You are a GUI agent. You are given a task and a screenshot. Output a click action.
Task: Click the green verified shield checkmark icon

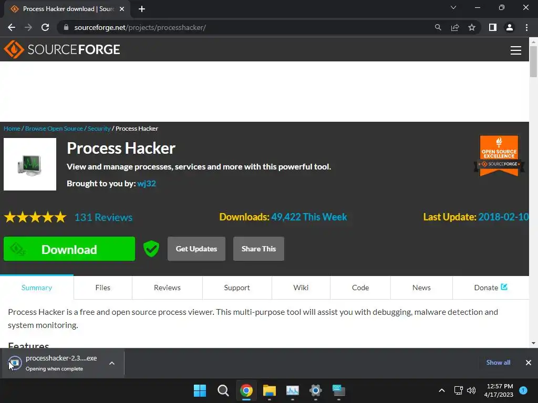coord(151,248)
